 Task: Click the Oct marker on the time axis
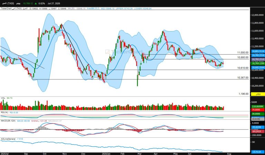[45, 154]
